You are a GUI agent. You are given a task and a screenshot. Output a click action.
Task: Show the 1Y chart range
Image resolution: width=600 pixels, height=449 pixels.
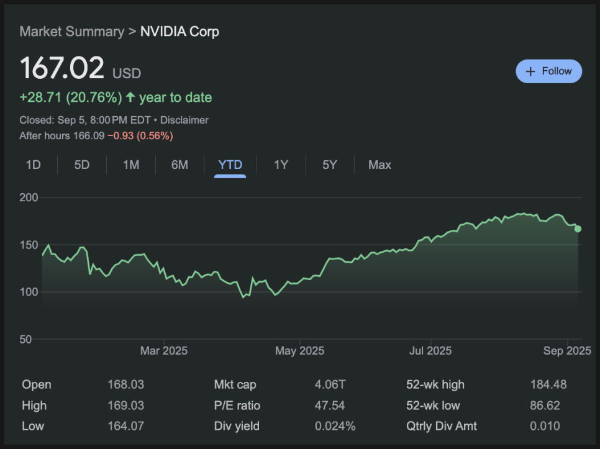[281, 165]
